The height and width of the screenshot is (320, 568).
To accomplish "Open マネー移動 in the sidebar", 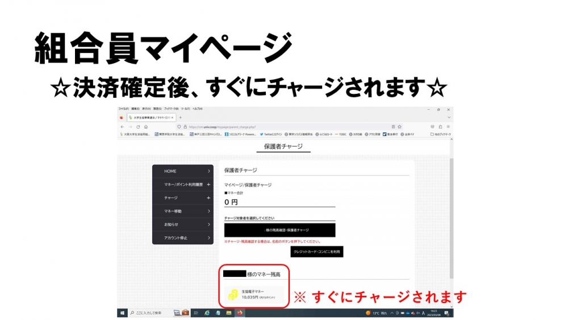I will [182, 211].
